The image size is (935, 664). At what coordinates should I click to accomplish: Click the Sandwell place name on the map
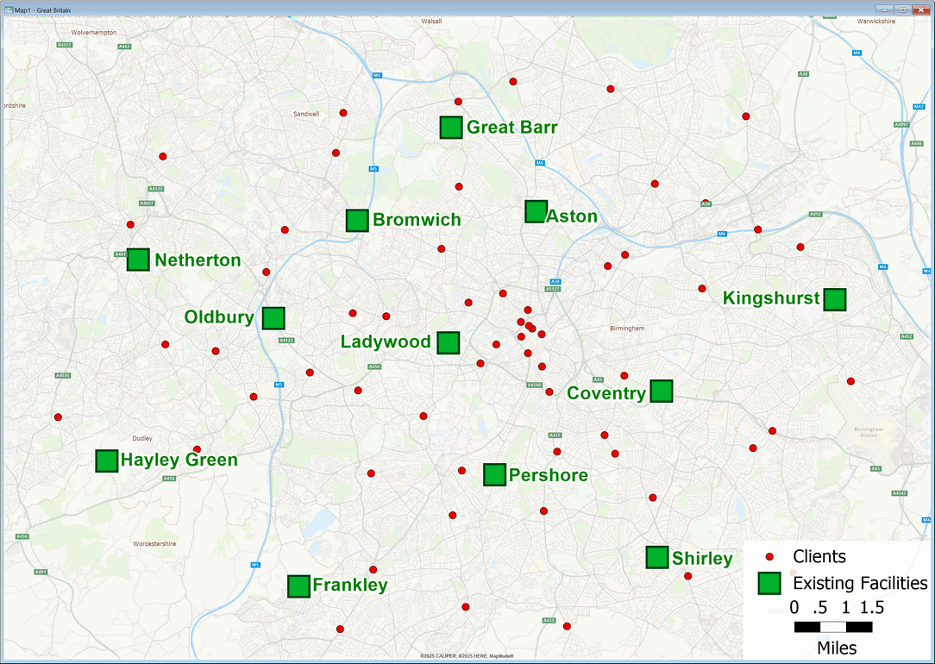pos(306,114)
